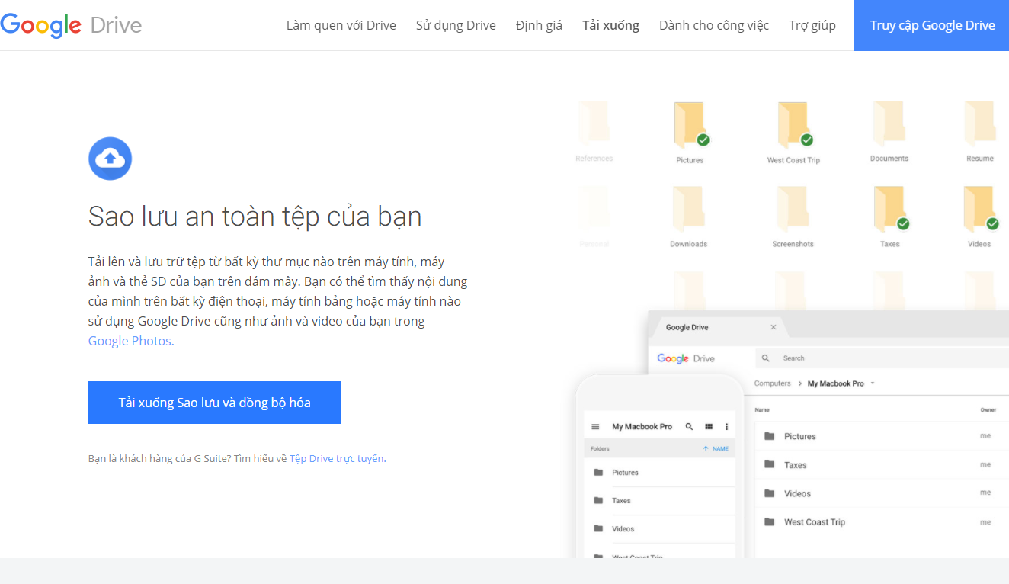Image resolution: width=1009 pixels, height=584 pixels.
Task: Toggle the NAME sort order on phone
Action: pos(715,449)
